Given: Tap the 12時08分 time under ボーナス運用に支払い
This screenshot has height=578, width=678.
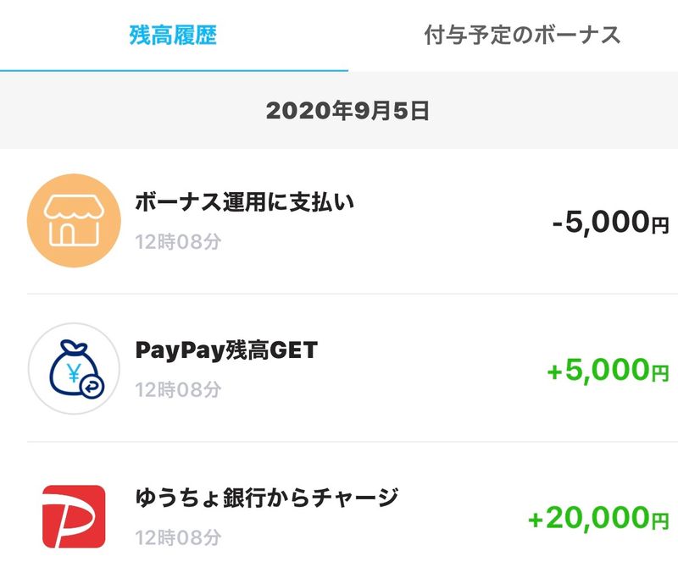Looking at the screenshot, I should tap(179, 242).
